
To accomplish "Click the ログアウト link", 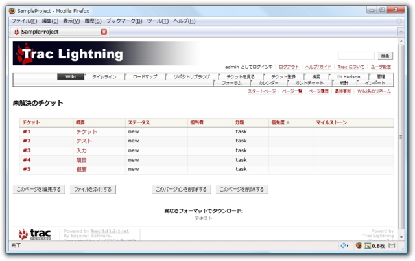I will click(289, 67).
